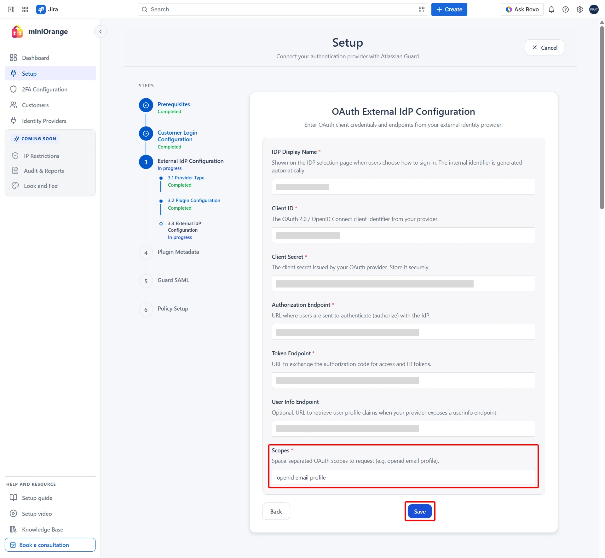Click the Knowledge Base books icon
Viewport: 605px width, 558px height.
pos(13,529)
